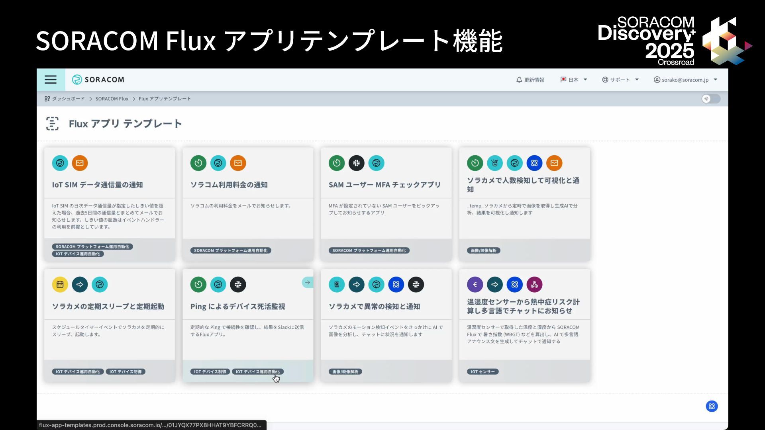Screen dimensions: 765x430
Task: Click blue AI icon on ソラカメで人数検知 card
Action: pos(534,163)
